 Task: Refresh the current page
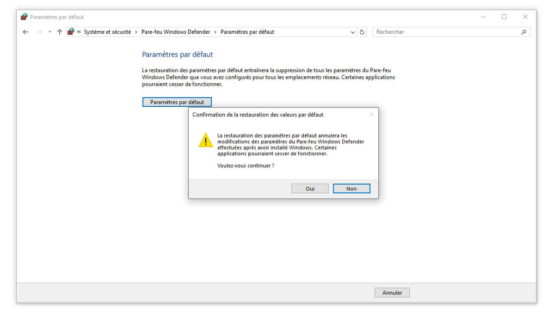362,32
